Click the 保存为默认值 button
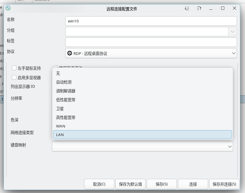The width and height of the screenshot is (245, 193). (130, 184)
